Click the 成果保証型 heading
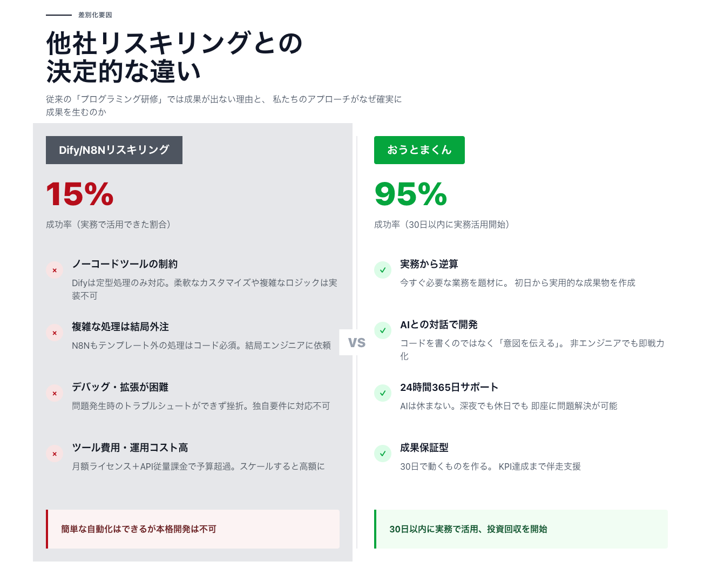Viewport: 711px width, 575px height. 424,448
